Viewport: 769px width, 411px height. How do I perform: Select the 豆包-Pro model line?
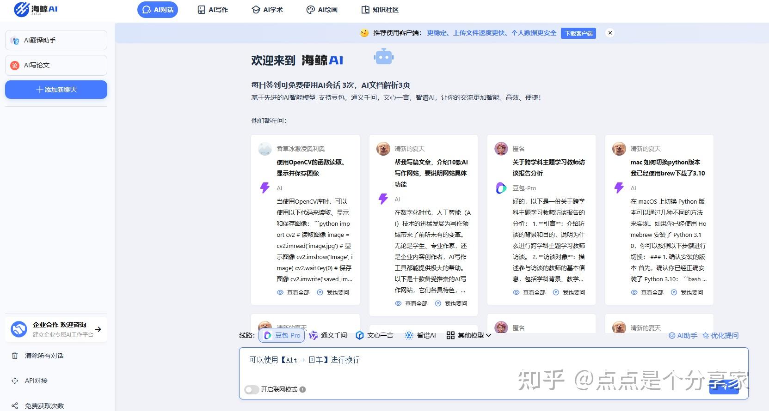click(x=282, y=335)
